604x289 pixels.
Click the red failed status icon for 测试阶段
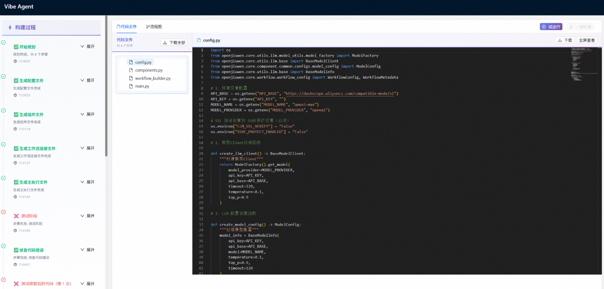[3, 212]
